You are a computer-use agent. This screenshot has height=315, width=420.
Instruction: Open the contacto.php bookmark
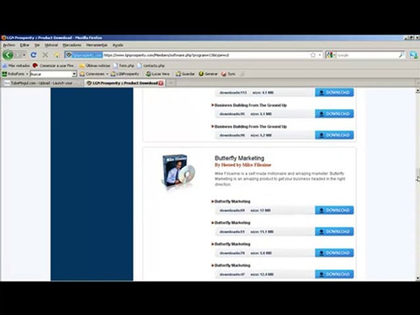[151, 65]
